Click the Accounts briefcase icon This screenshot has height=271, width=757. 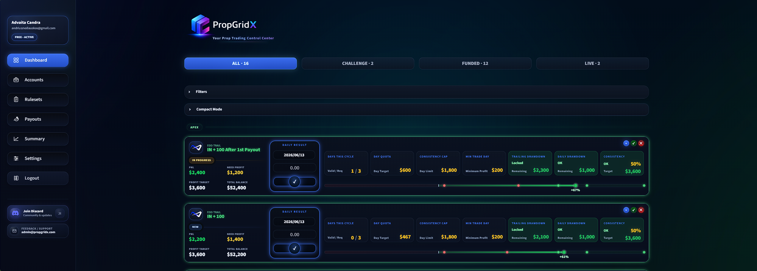coord(16,80)
